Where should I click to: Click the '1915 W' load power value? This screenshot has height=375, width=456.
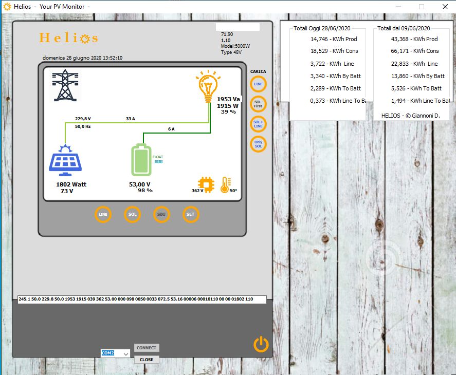(x=227, y=106)
